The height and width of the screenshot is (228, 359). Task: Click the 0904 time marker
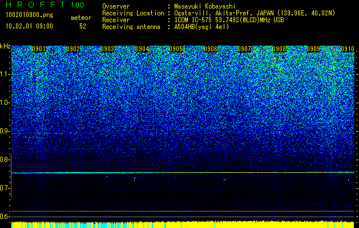[x=142, y=49]
